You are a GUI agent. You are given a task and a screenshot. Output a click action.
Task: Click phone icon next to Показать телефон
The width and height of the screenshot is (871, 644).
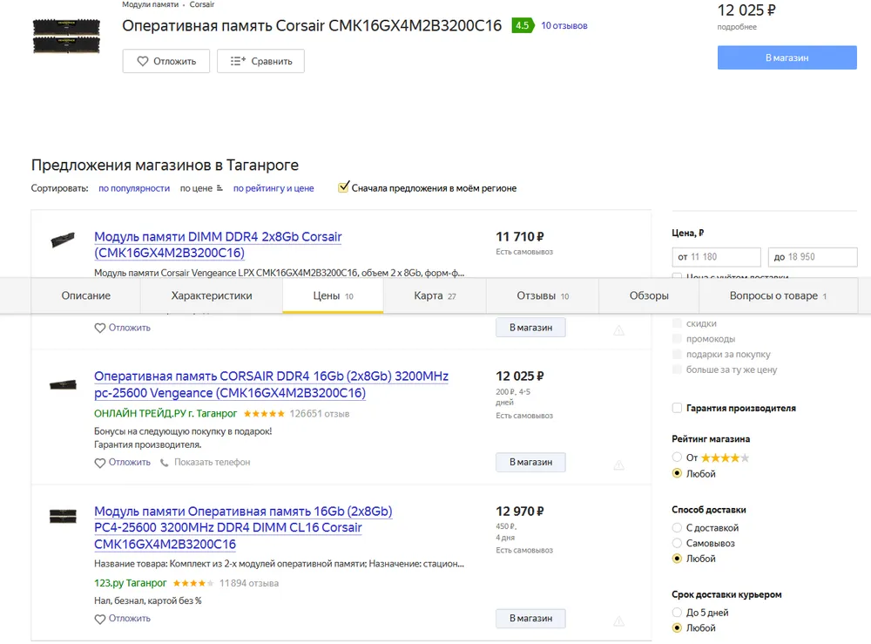164,463
